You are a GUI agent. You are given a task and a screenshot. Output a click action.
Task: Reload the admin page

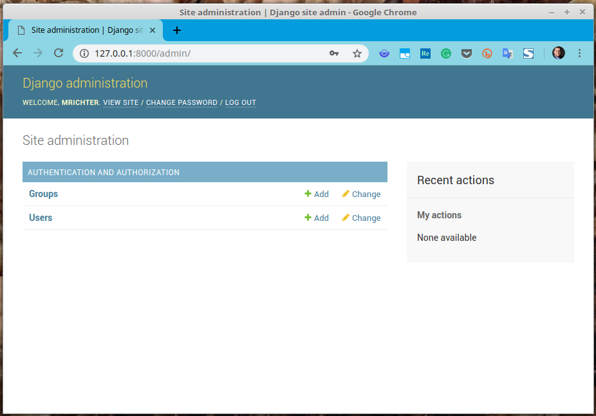pyautogui.click(x=59, y=53)
